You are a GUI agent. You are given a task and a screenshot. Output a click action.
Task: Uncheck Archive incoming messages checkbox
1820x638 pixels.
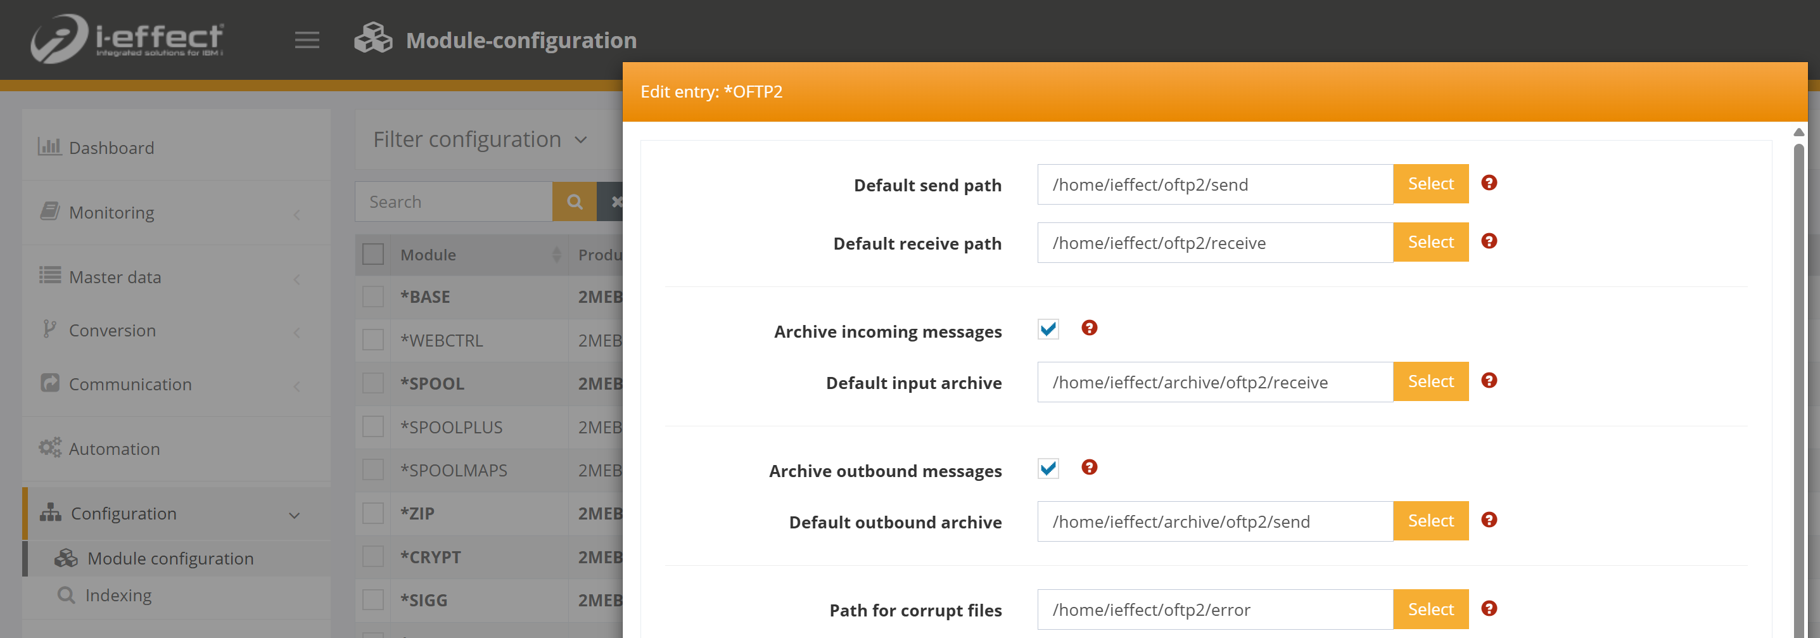(x=1048, y=329)
